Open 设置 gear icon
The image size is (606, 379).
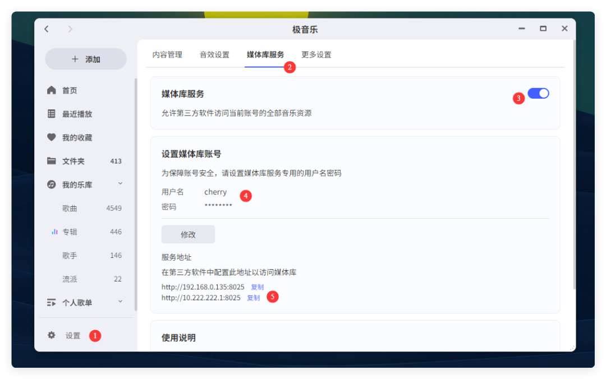coord(52,335)
